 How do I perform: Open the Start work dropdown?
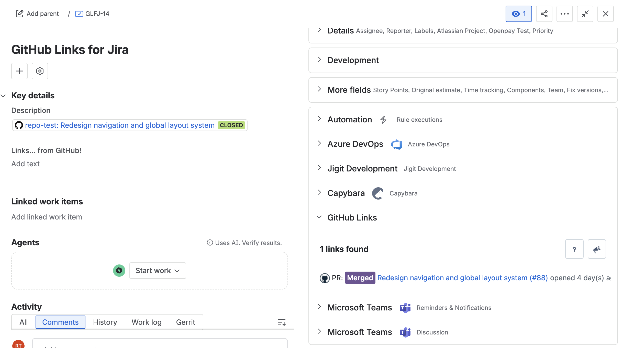(x=158, y=271)
